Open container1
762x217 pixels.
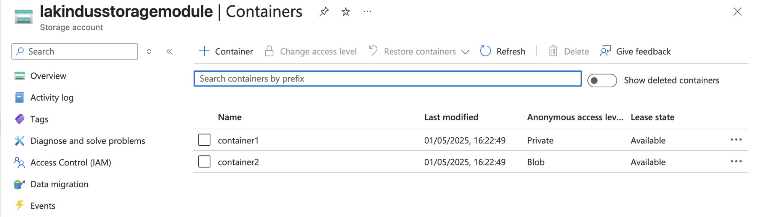238,140
